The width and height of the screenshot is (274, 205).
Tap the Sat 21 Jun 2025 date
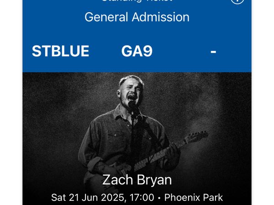89,198
